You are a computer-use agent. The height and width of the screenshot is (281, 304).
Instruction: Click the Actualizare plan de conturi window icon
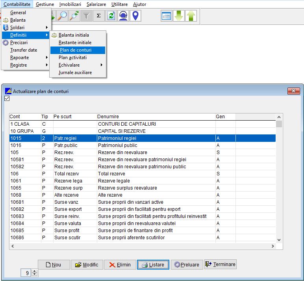click(x=8, y=91)
